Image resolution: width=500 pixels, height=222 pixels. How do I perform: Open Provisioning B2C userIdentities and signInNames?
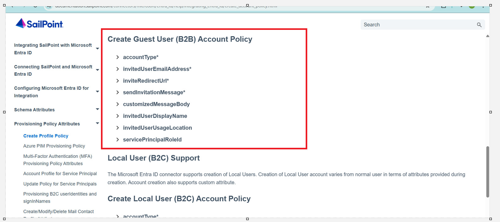click(x=60, y=197)
